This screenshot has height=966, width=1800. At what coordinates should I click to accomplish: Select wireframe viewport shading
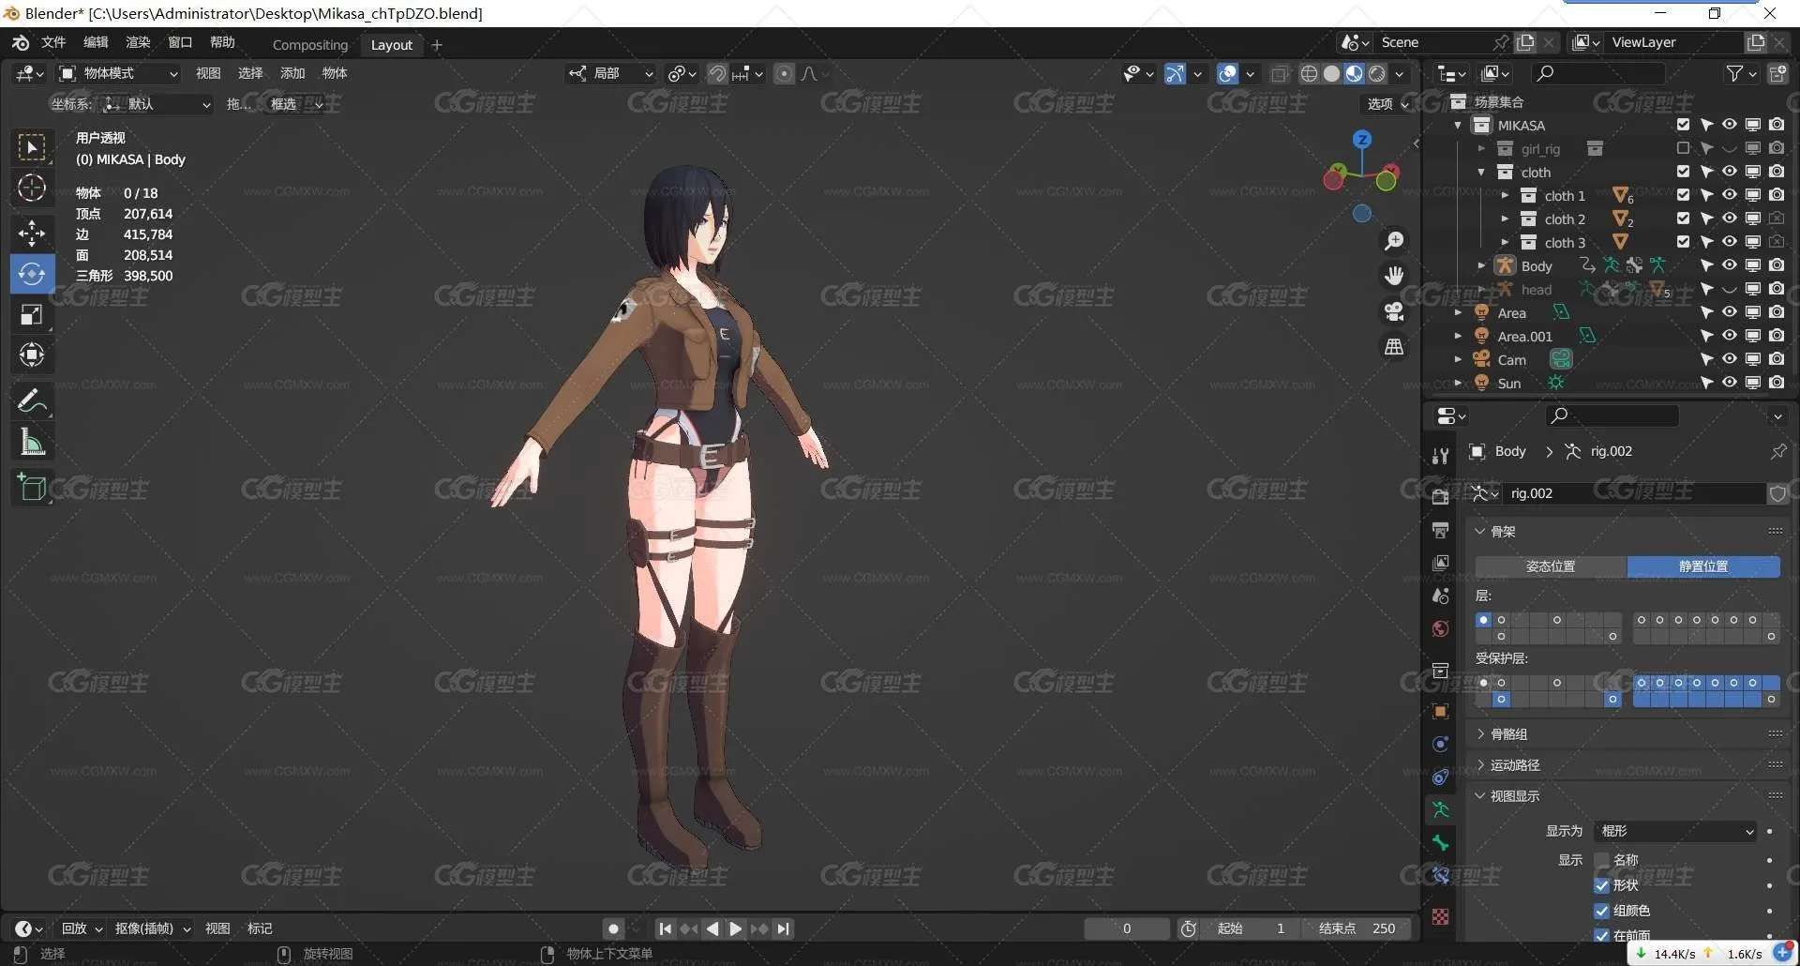click(x=1310, y=73)
